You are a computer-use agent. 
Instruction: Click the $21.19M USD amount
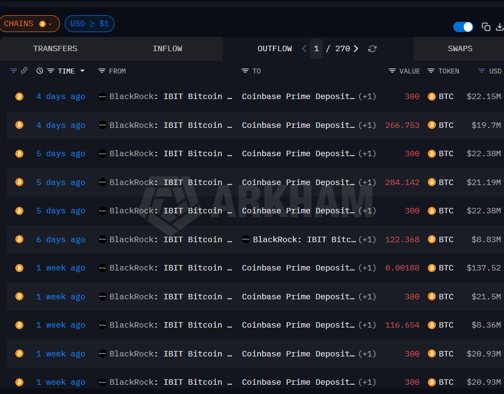tap(483, 182)
